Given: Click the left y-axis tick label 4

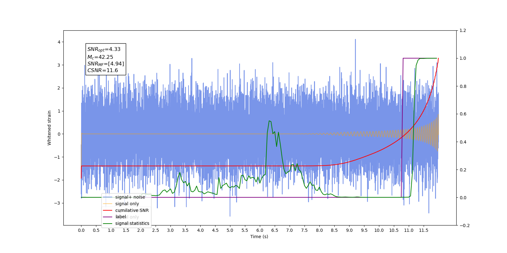Looking at the screenshot, I should [59, 42].
